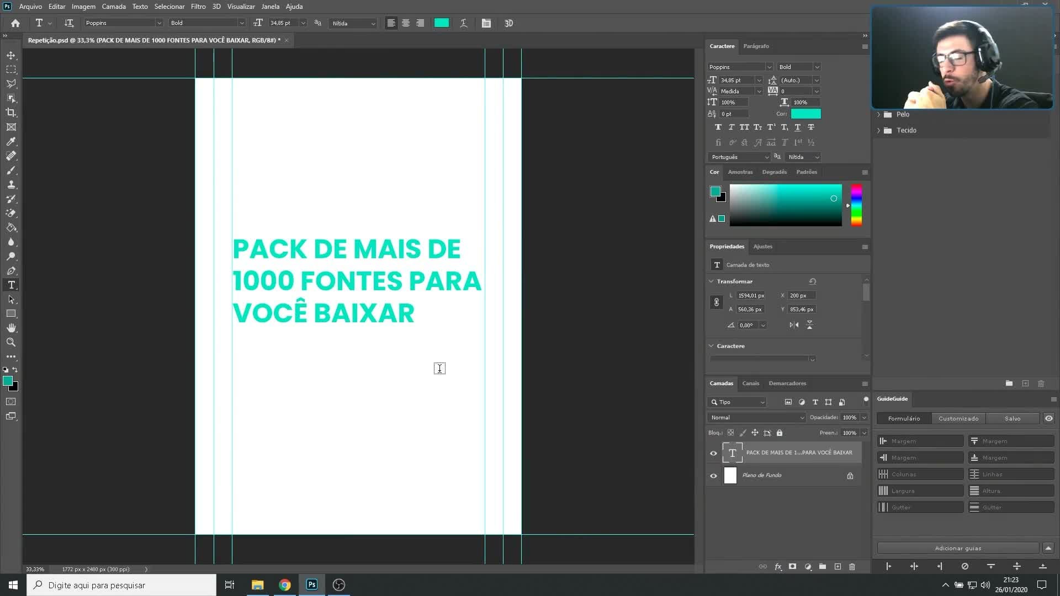Expand the Tecido folder

point(878,131)
